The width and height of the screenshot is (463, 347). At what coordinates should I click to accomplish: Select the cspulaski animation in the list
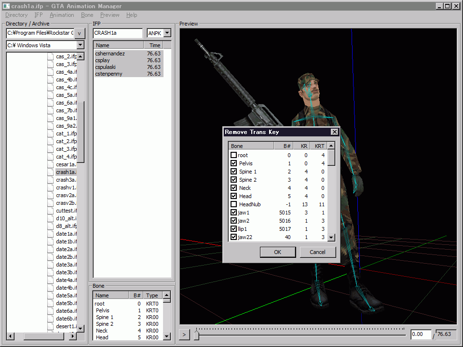click(109, 67)
